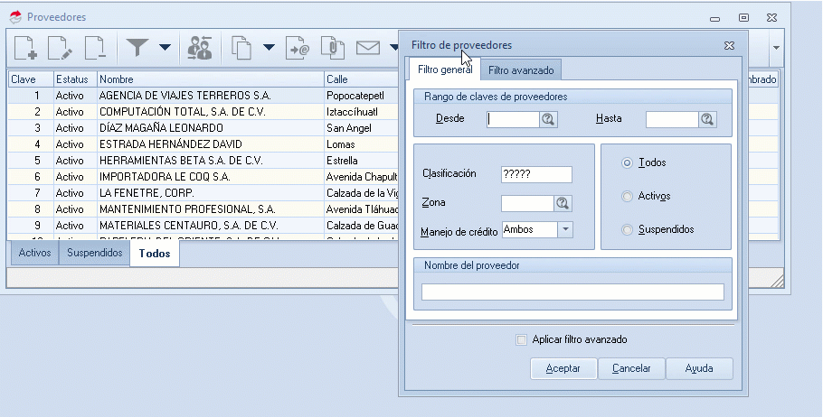This screenshot has height=417, width=823.
Task: Click the Desde lookup magnifier icon
Action: click(548, 119)
